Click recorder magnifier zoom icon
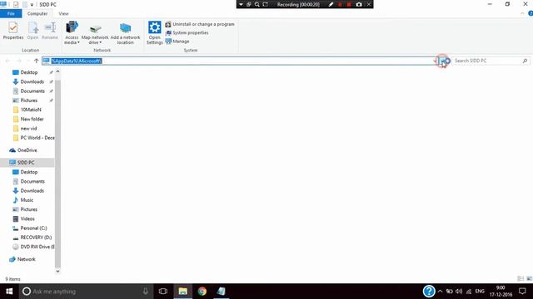The image size is (533, 299). (257, 4)
